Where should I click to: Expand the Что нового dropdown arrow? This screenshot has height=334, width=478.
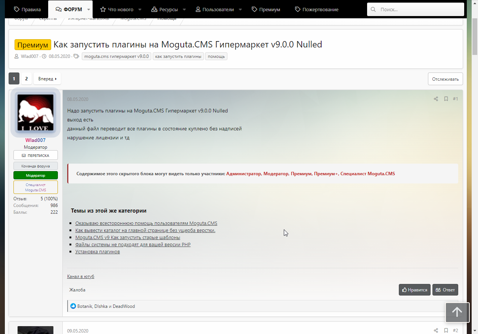(x=140, y=9)
